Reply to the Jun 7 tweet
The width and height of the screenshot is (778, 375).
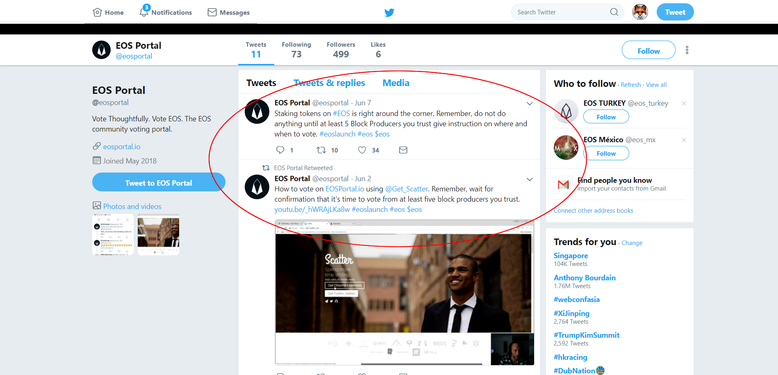coord(280,150)
